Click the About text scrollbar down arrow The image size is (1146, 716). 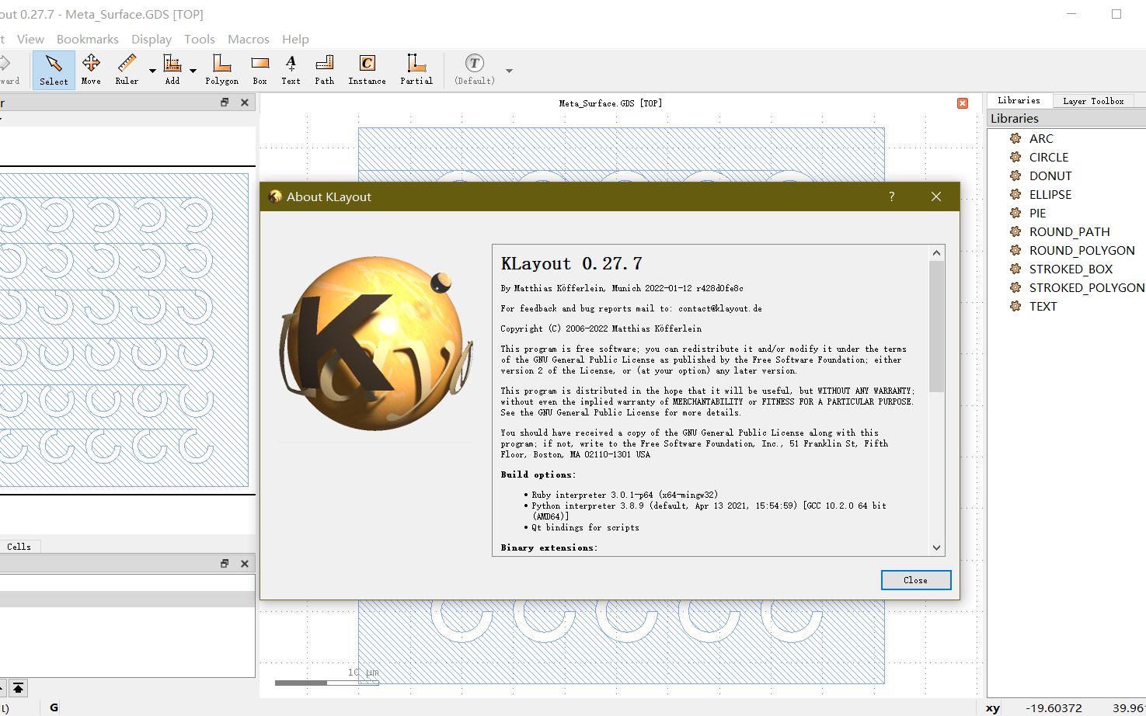pos(936,547)
